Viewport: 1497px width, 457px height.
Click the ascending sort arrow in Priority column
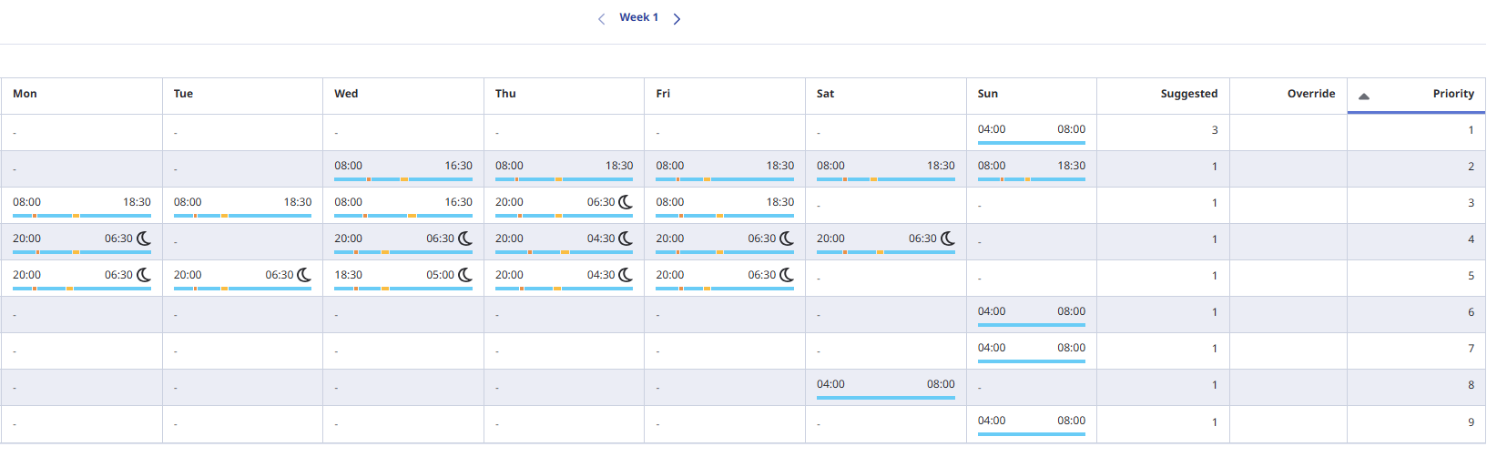point(1364,96)
